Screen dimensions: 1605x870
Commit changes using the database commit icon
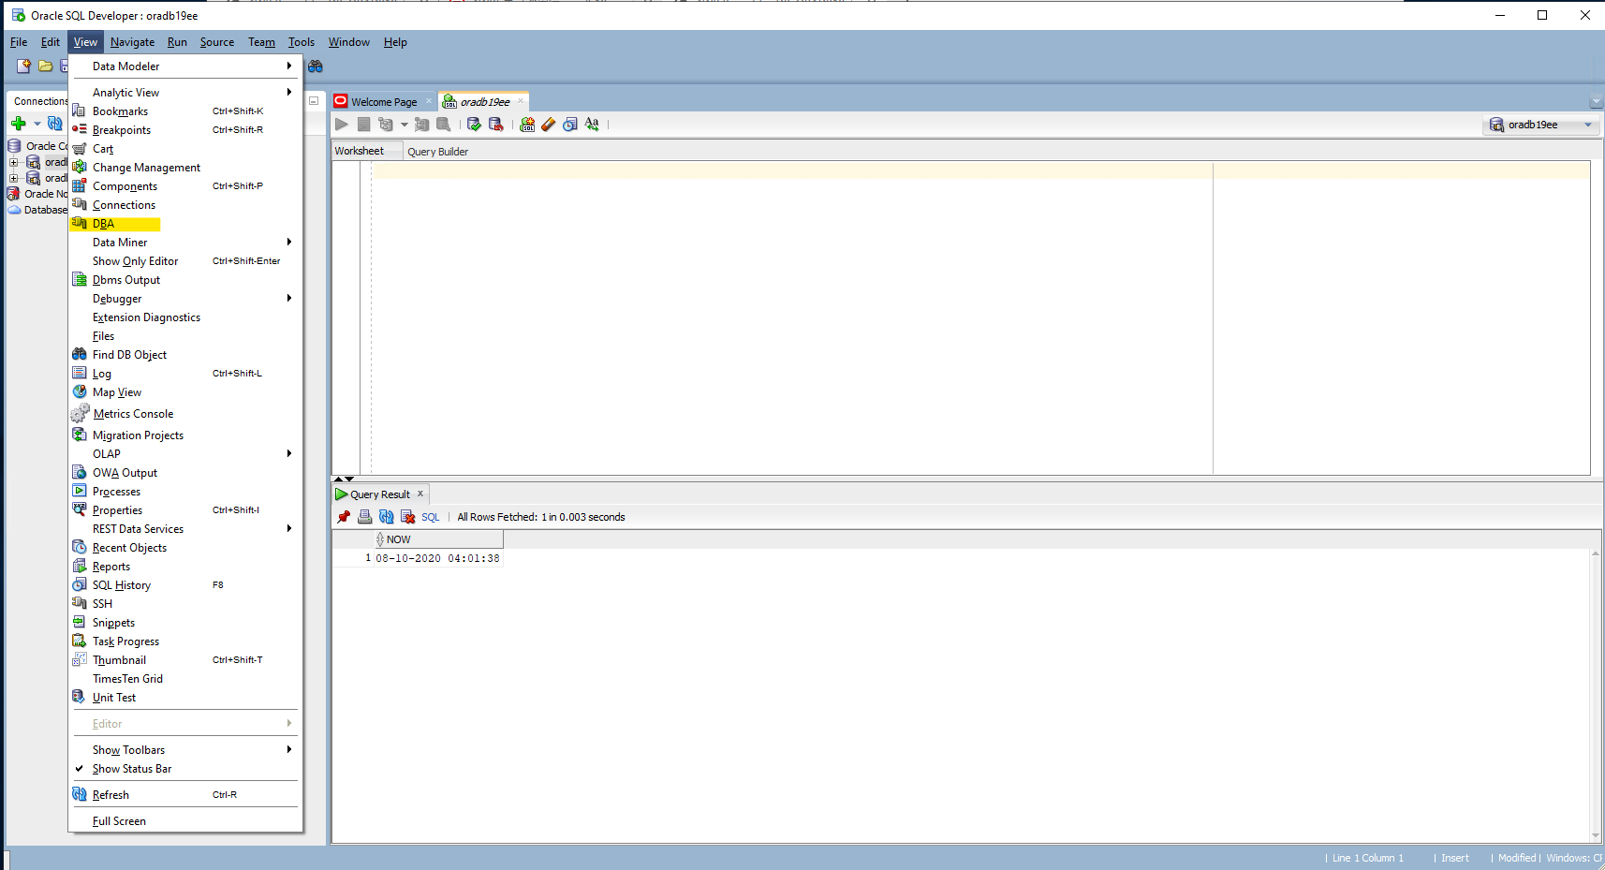pyautogui.click(x=474, y=125)
